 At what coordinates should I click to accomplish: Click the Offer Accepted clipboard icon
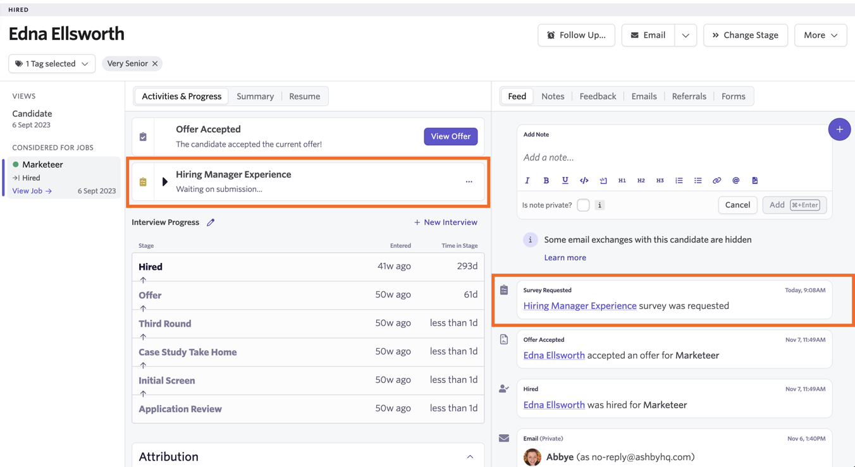tap(143, 136)
